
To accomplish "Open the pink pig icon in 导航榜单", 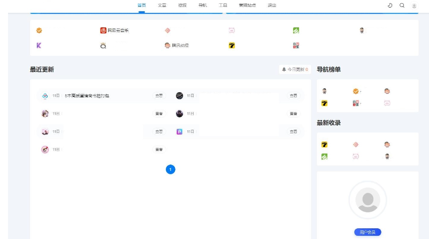I will (x=387, y=103).
